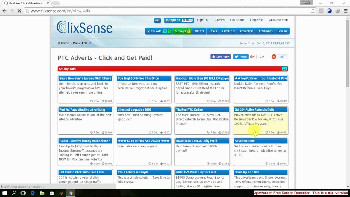Open the 'Advertise Here' ad
The height and width of the screenshot is (197, 350).
point(261,152)
